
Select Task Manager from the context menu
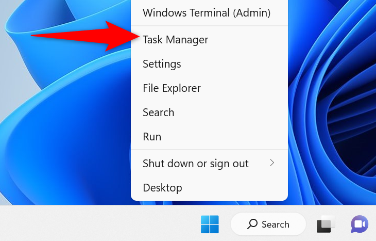coord(175,40)
